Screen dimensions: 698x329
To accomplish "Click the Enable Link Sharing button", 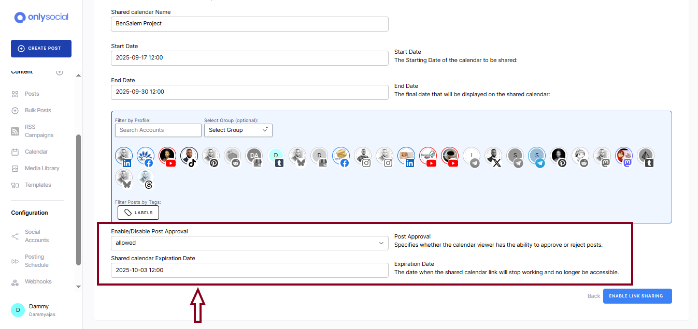I will coord(637,296).
